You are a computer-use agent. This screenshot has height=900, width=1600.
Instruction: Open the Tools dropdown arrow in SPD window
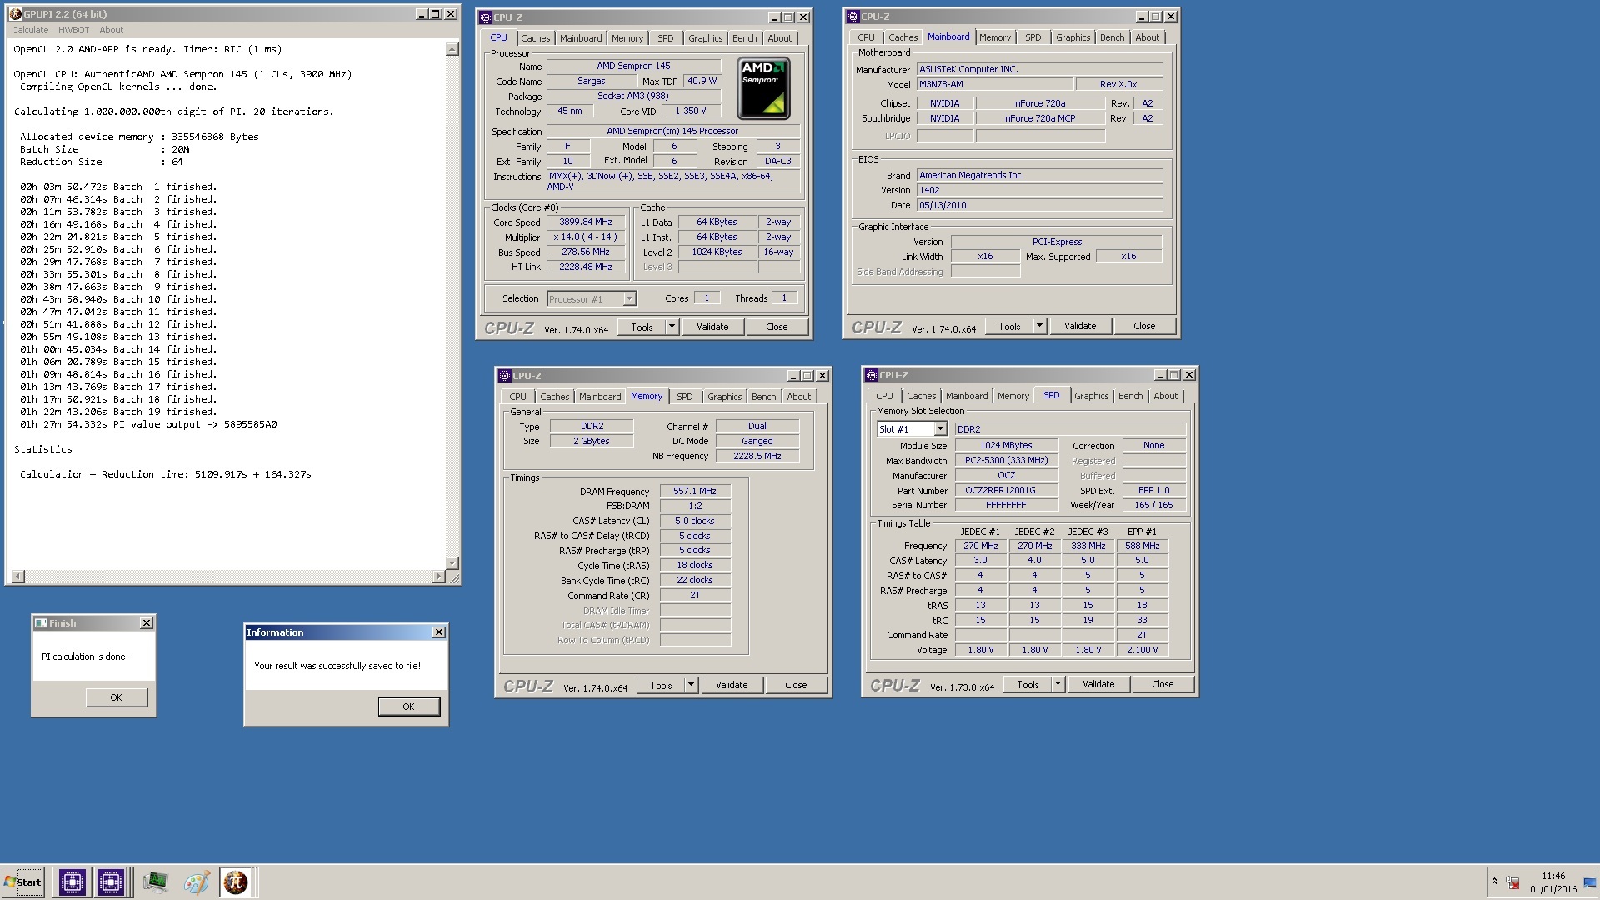[1057, 684]
